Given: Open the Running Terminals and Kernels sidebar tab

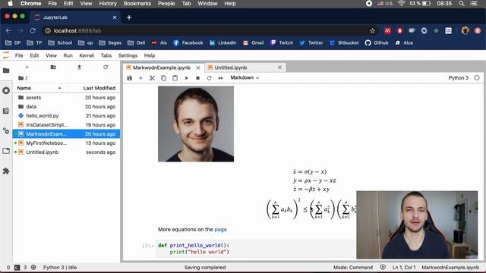Looking at the screenshot, I should pos(6,90).
